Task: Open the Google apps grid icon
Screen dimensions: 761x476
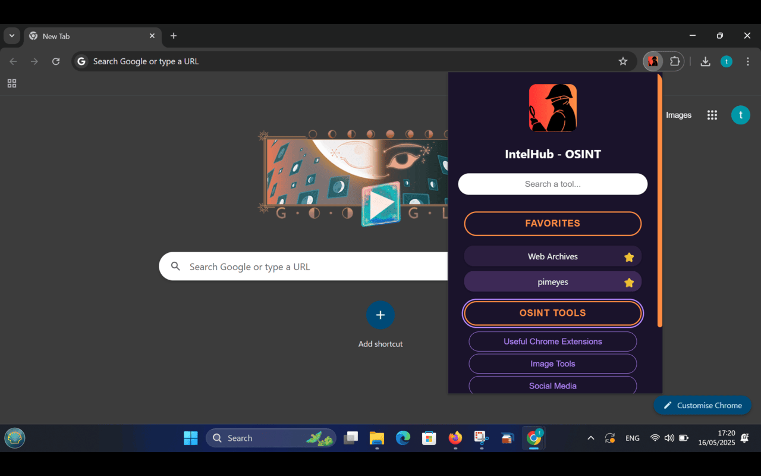Action: tap(712, 115)
